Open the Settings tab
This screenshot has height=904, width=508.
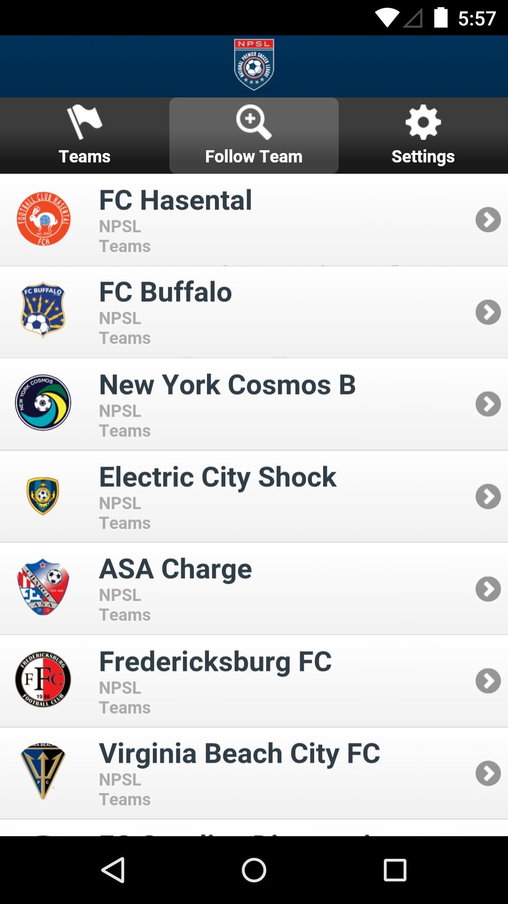click(423, 136)
